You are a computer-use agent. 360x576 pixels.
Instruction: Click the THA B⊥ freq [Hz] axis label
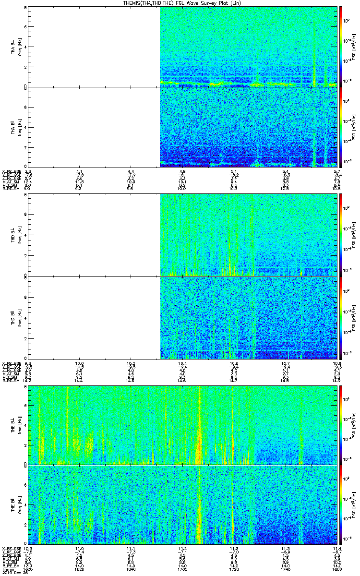(20, 47)
